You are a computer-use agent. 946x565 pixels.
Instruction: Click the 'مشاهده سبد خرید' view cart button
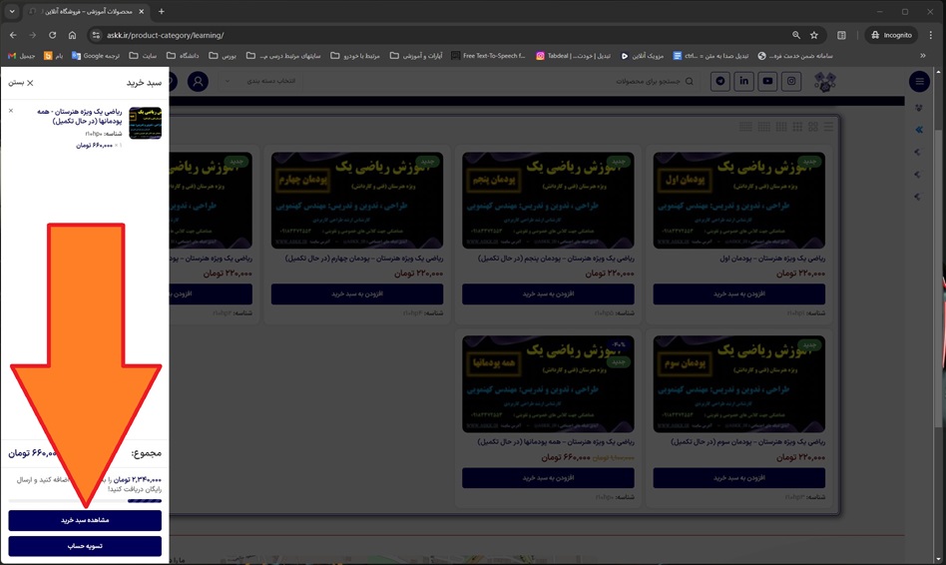[x=85, y=520]
